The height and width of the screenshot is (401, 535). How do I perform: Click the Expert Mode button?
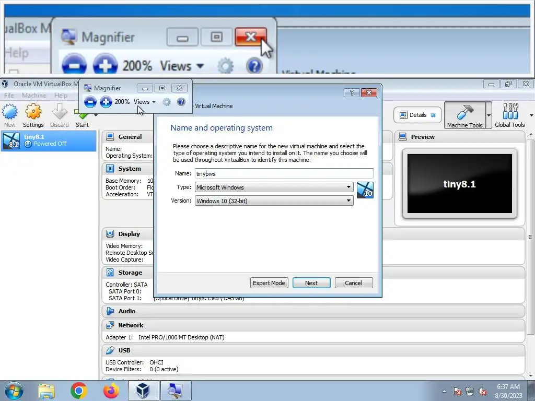(x=269, y=283)
